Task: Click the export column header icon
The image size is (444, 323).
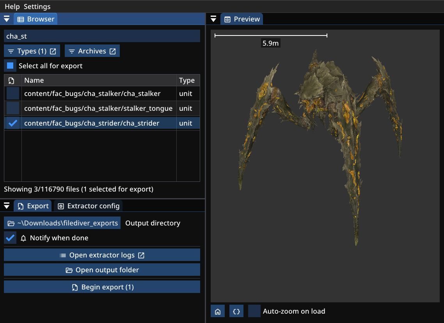Action: pos(12,80)
